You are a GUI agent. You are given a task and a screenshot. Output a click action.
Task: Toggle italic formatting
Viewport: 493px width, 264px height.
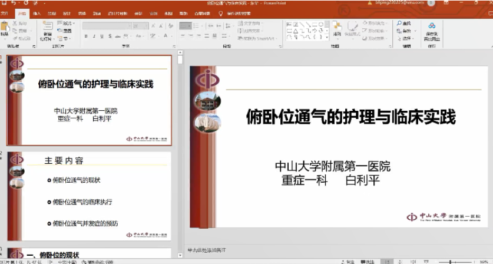pyautogui.click(x=94, y=36)
